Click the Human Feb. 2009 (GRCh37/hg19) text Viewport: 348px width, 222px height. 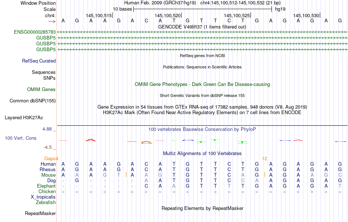coord(160,3)
